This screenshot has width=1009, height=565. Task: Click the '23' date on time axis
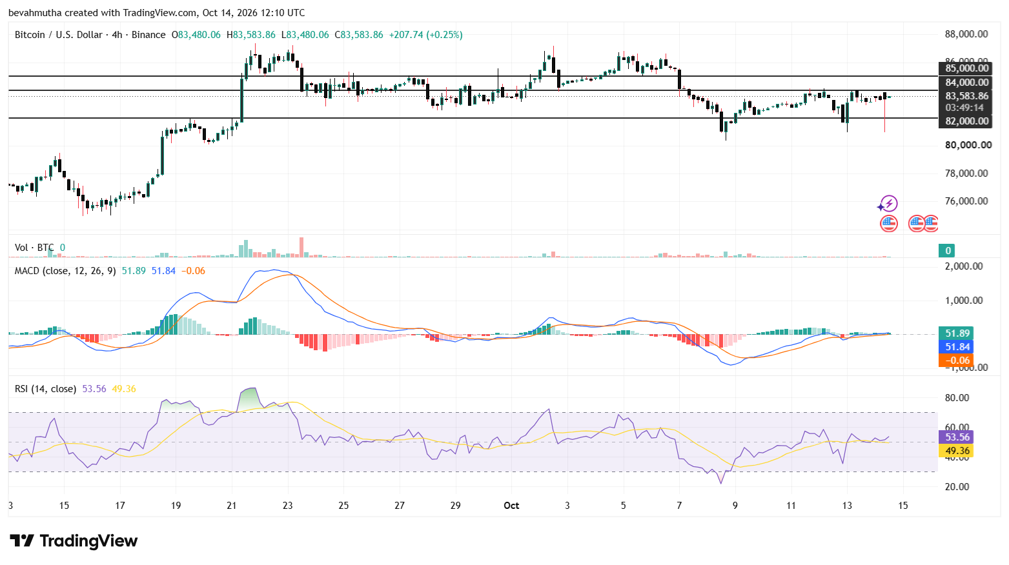[x=288, y=506]
